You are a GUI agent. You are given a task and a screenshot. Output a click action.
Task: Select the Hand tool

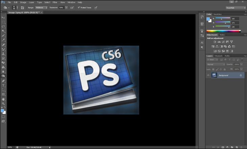pos(3,99)
